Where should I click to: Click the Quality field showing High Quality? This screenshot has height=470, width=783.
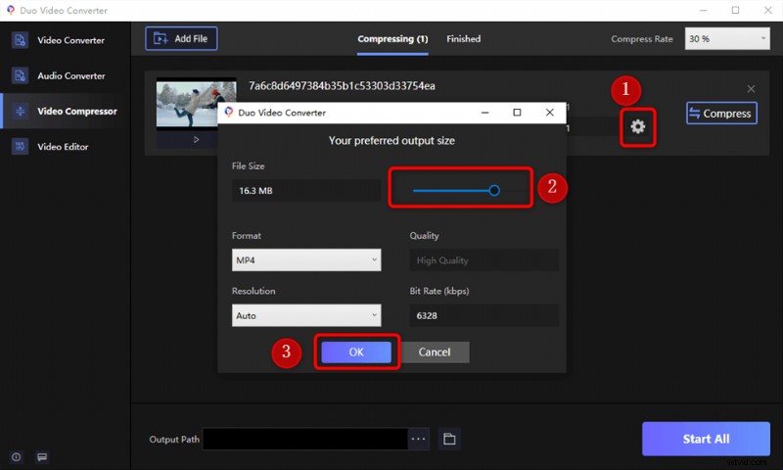coord(484,259)
